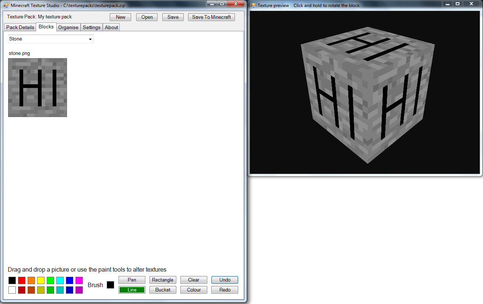The image size is (483, 304).
Task: Choose the white colour swatch
Action: (12, 290)
